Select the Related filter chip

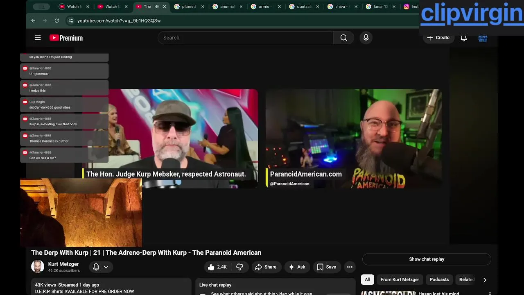click(467, 280)
